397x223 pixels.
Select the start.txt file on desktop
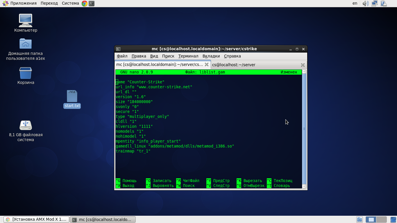coord(72,99)
